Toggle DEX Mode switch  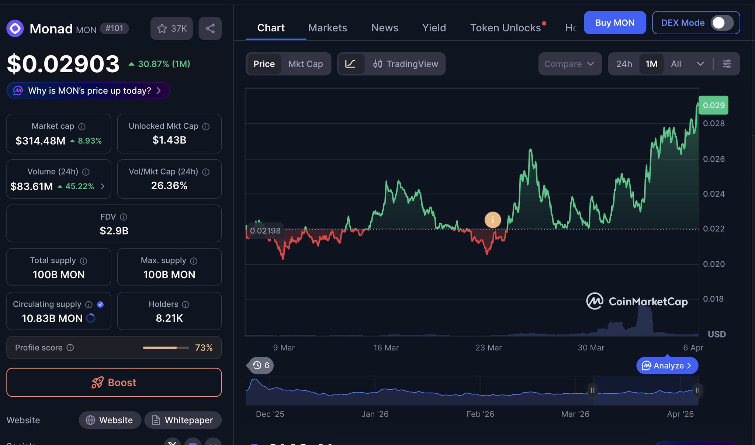[721, 23]
